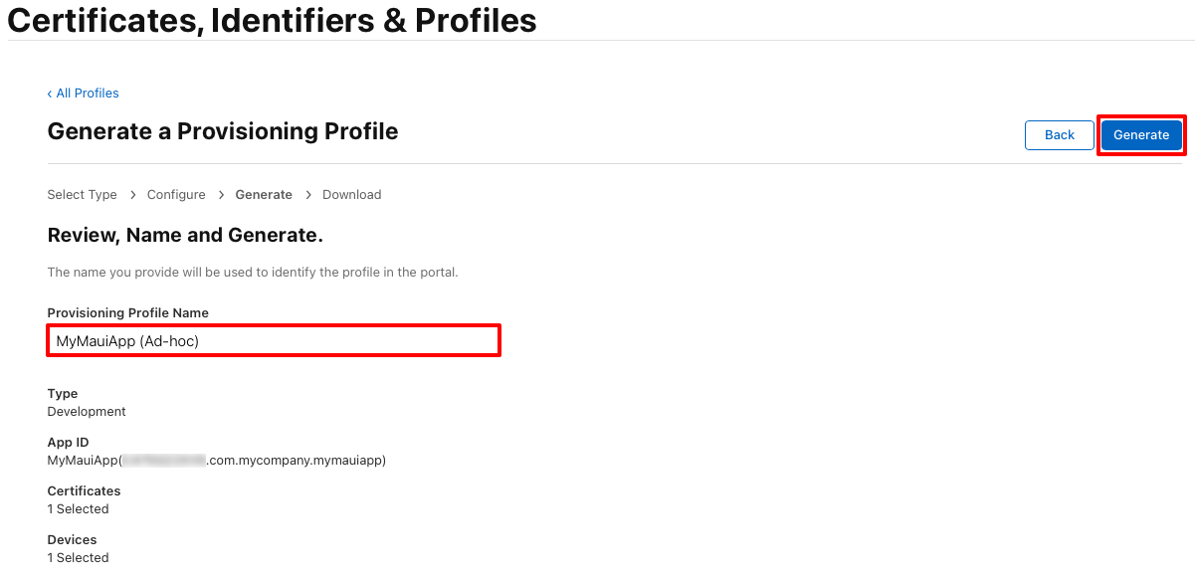Click the back chevron before All Profiles
The width and height of the screenshot is (1195, 580).
[x=50, y=93]
